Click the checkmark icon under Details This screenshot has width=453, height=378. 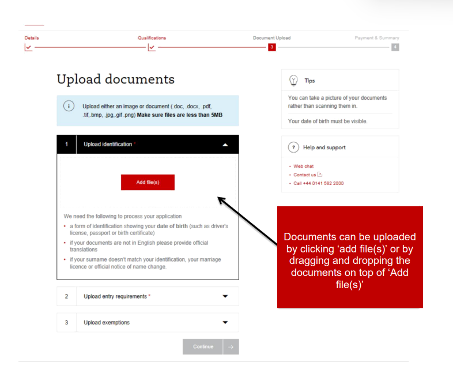(x=28, y=47)
